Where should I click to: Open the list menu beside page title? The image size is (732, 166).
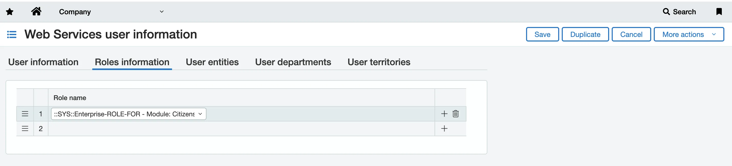pyautogui.click(x=12, y=34)
